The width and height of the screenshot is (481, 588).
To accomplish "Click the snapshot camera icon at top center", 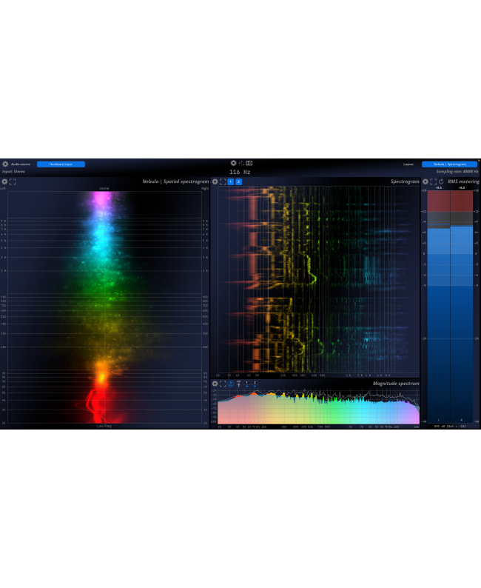I will point(249,163).
